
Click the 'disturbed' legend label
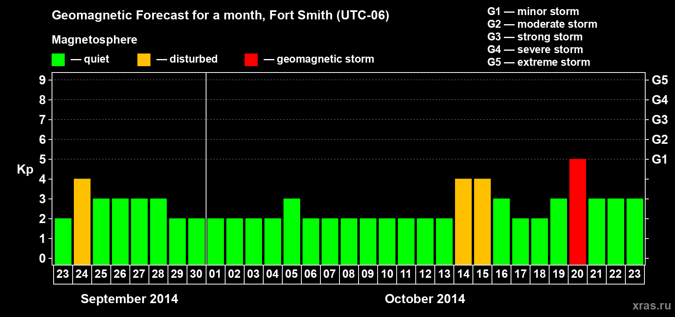tap(193, 59)
